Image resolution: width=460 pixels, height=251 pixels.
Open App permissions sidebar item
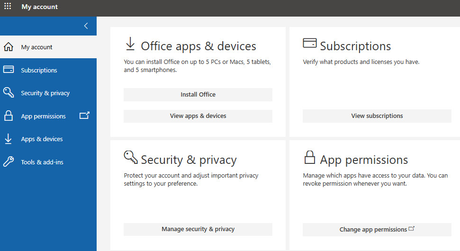48,116
